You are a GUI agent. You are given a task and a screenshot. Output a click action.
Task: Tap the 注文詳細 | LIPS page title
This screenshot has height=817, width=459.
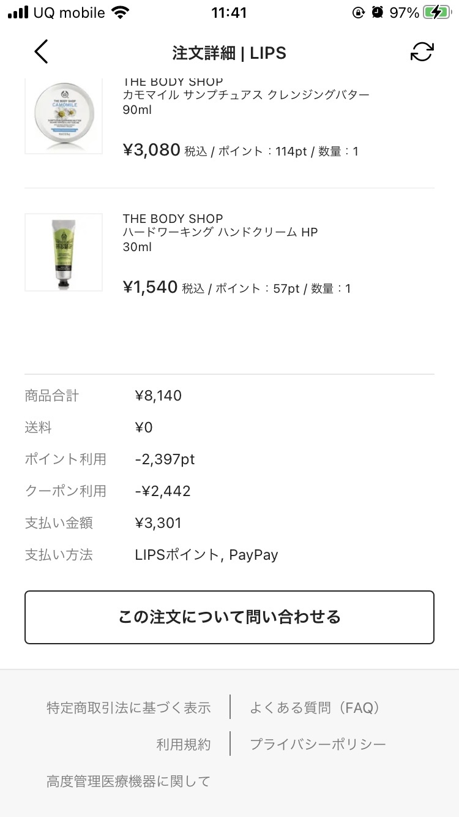click(229, 53)
